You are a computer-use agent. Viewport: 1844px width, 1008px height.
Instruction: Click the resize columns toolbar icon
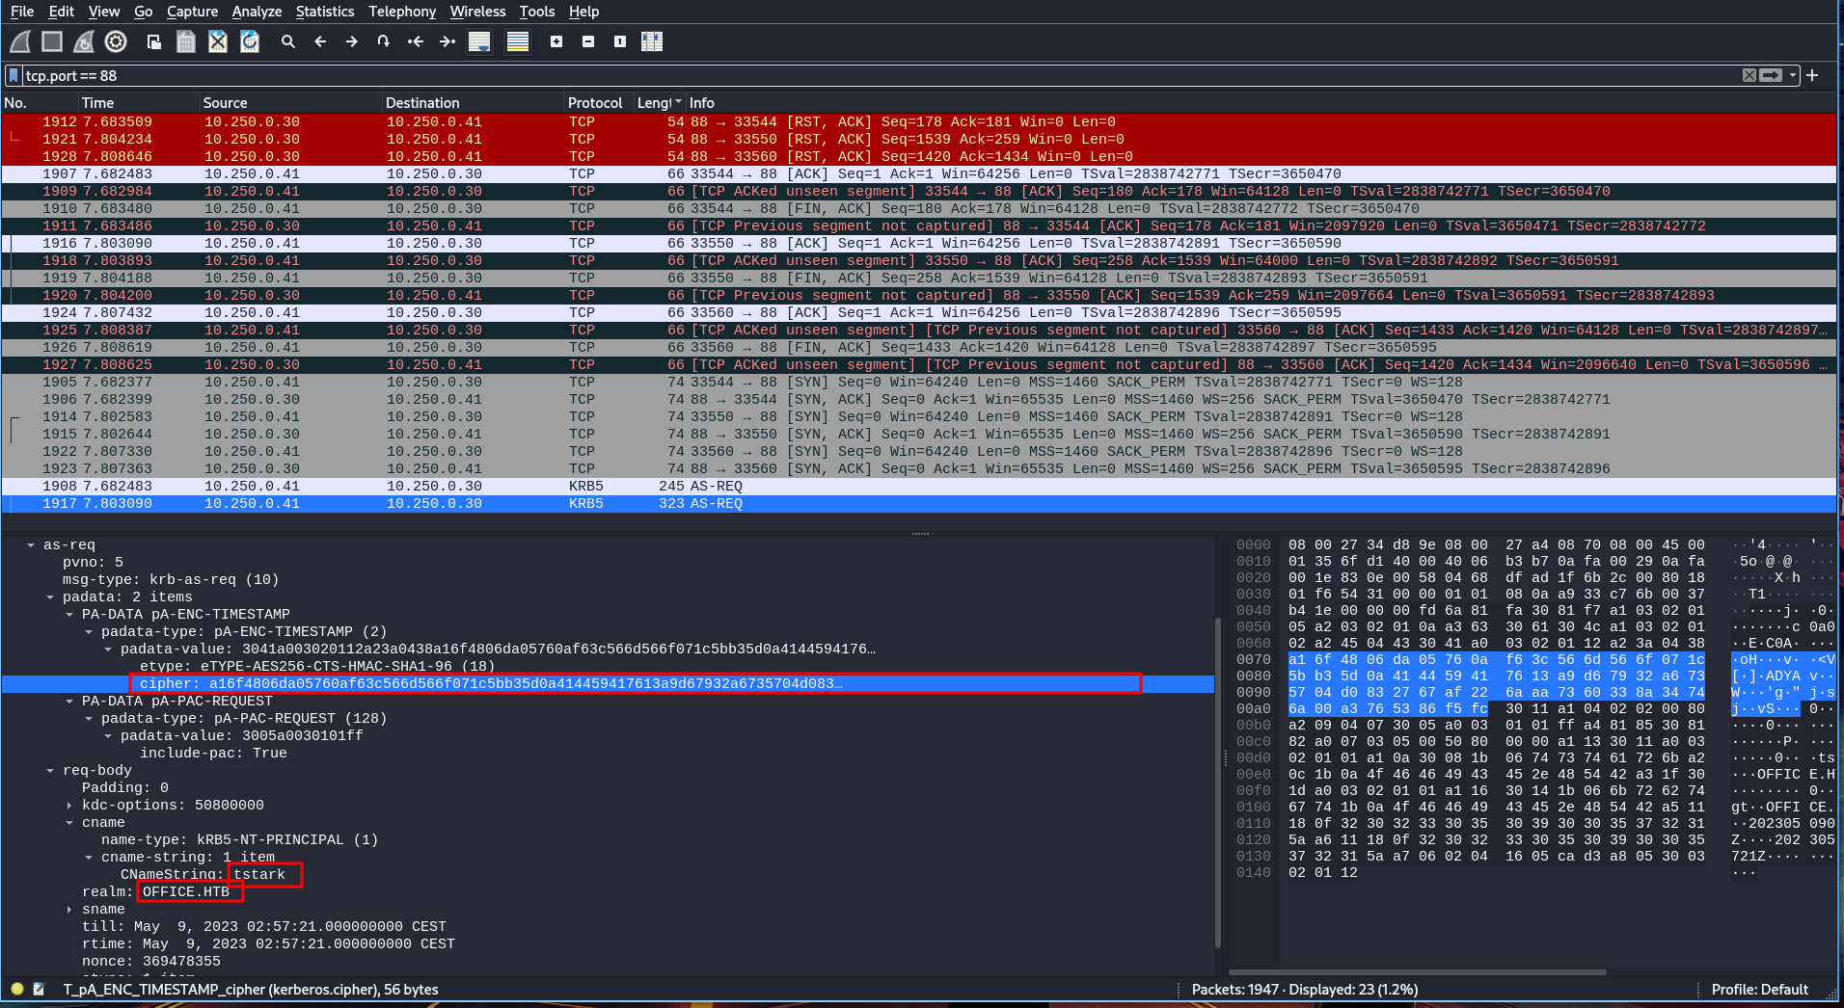652,41
